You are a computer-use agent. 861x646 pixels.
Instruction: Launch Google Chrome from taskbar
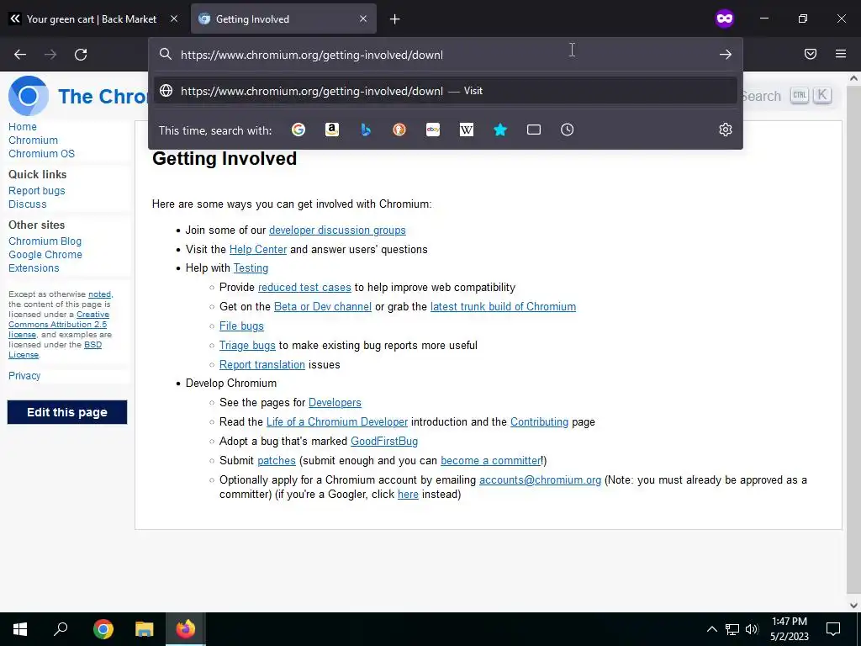103,629
